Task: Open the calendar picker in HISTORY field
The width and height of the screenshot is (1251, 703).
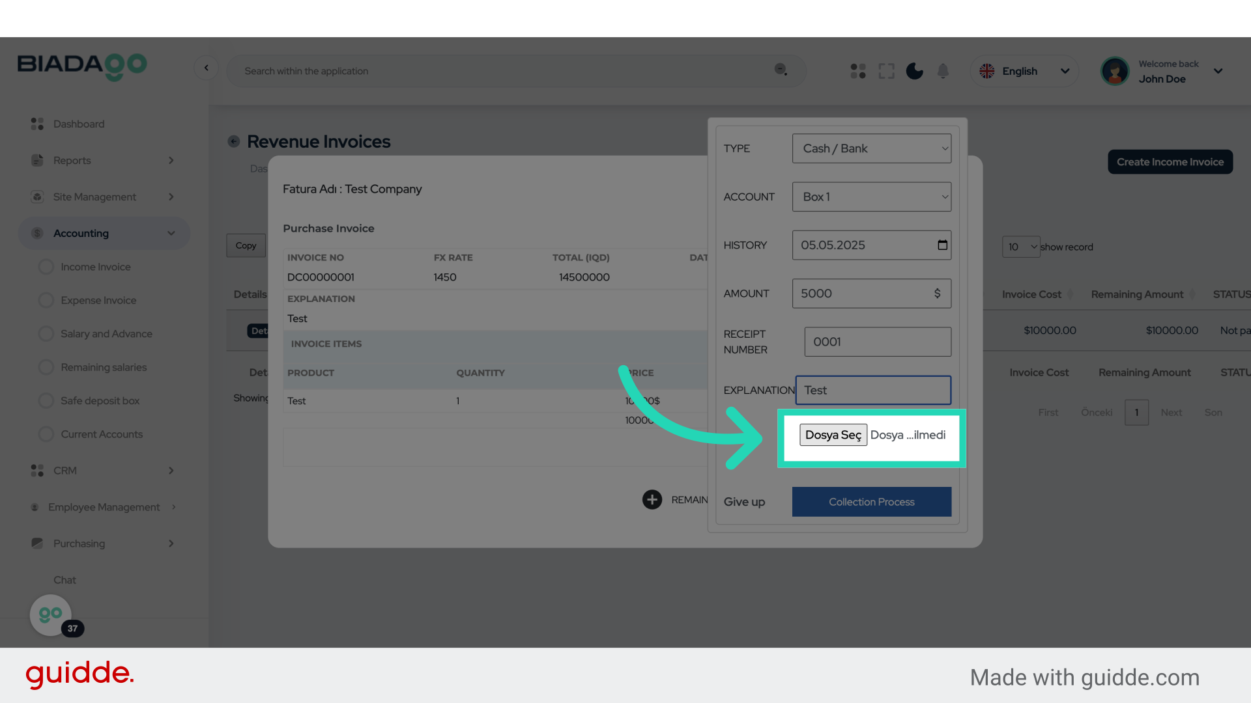Action: coord(942,245)
